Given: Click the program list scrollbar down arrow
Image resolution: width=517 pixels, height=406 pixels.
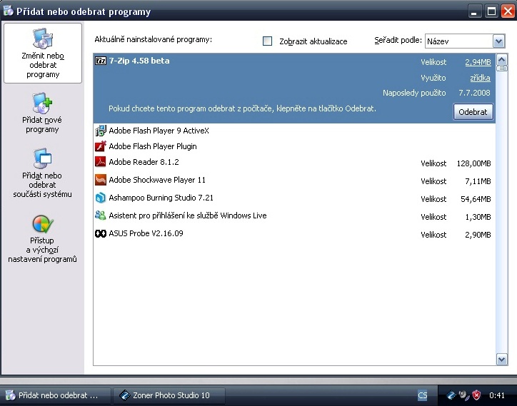Looking at the screenshot, I should tap(501, 360).
